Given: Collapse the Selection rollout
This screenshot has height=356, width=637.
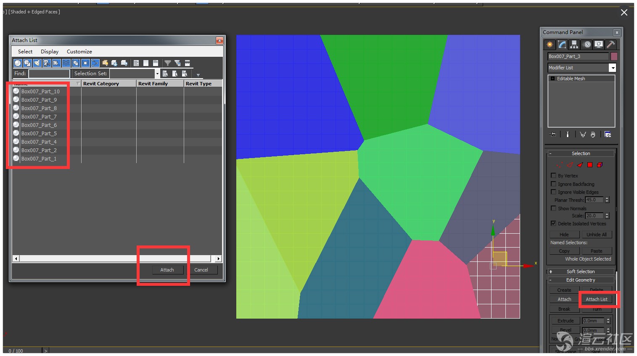Looking at the screenshot, I should [x=581, y=153].
